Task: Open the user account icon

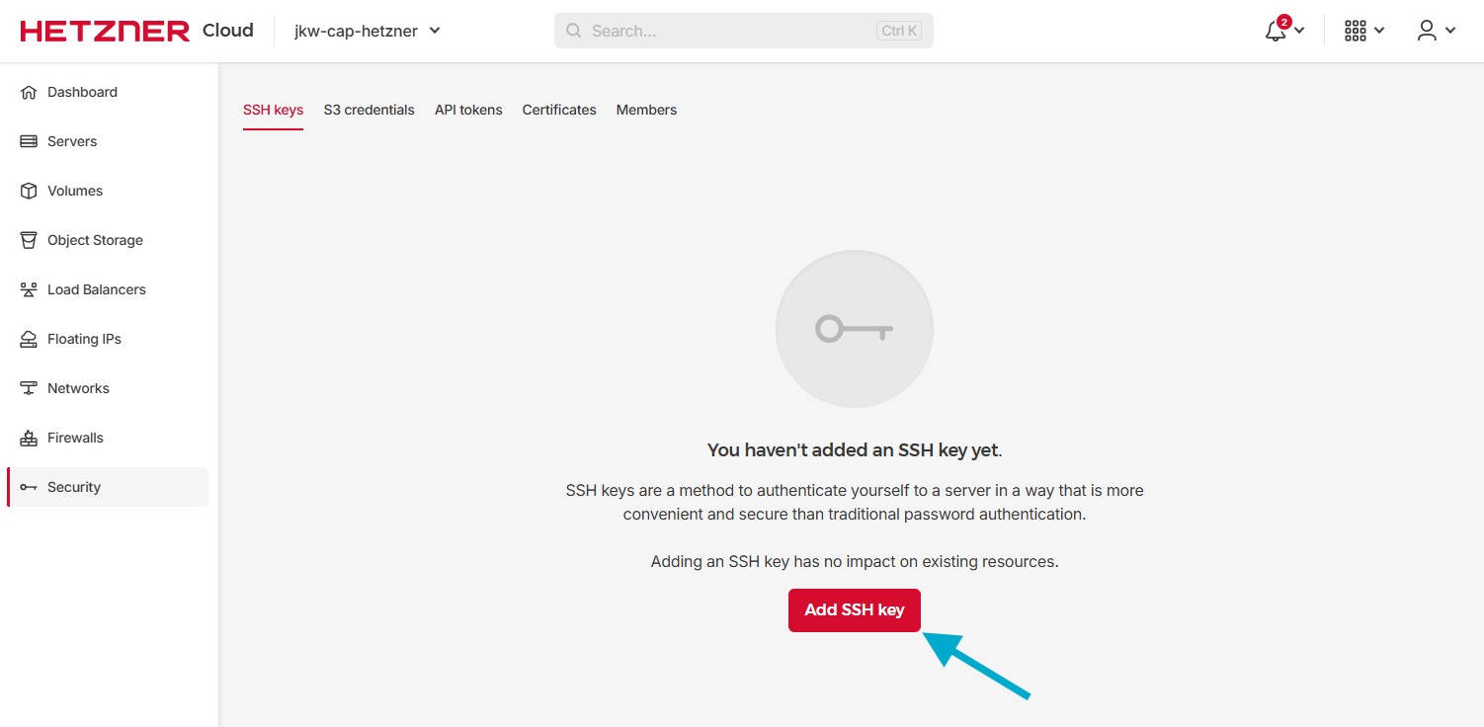Action: 1426,30
